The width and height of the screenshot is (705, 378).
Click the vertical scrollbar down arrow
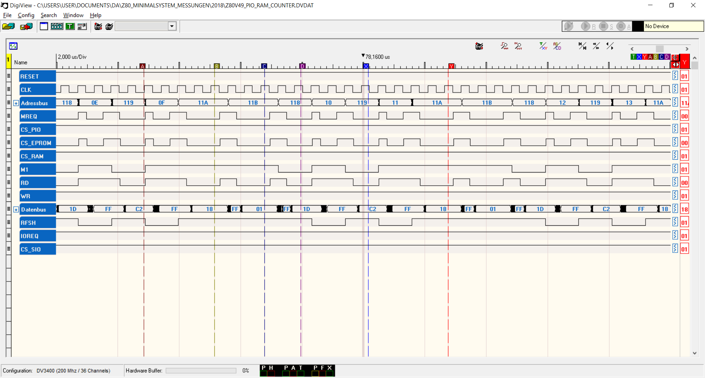click(694, 353)
